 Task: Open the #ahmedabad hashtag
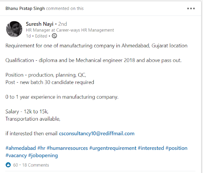tap(20, 148)
